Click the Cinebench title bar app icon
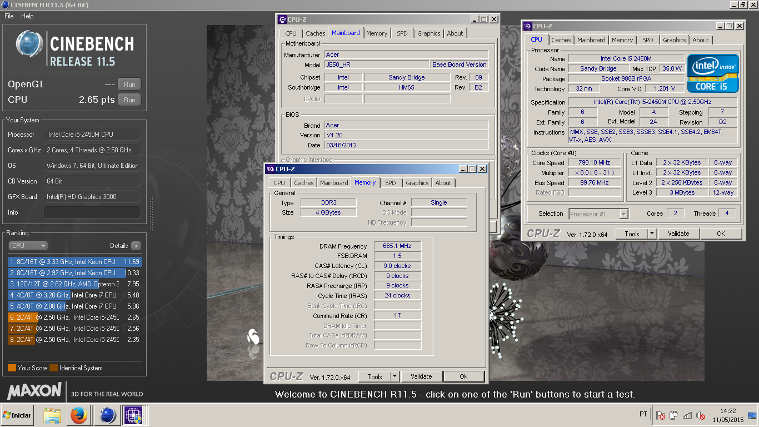This screenshot has height=427, width=759. tap(5, 5)
